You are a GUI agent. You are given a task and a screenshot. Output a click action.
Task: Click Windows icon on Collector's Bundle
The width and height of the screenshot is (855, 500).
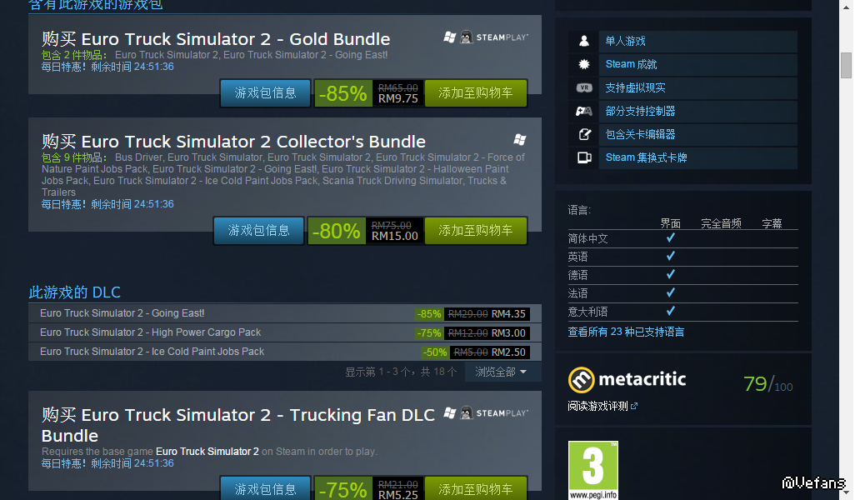pos(520,140)
